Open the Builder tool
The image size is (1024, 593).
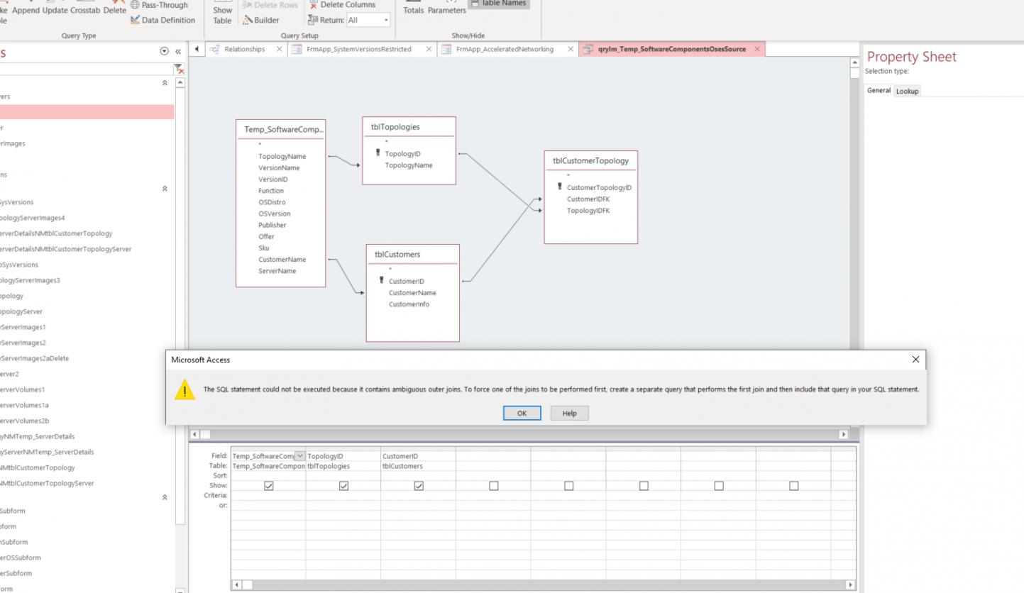[262, 20]
